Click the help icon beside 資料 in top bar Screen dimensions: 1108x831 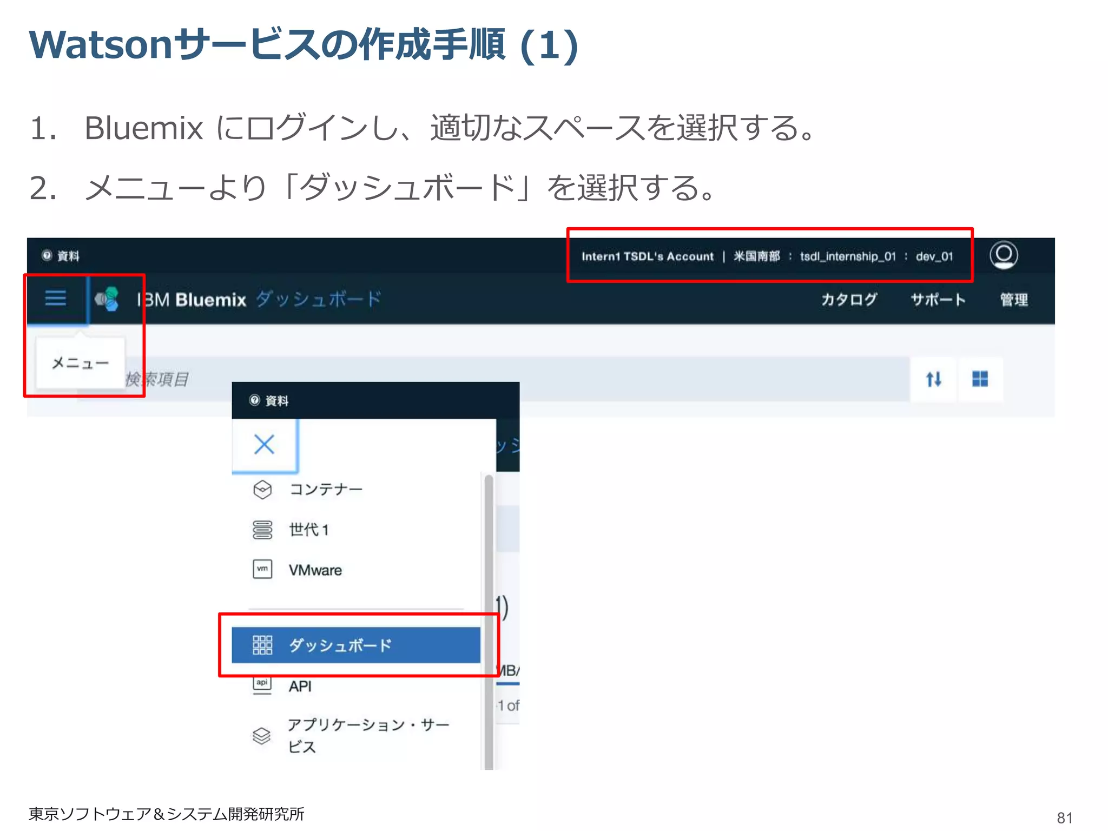tap(47, 255)
